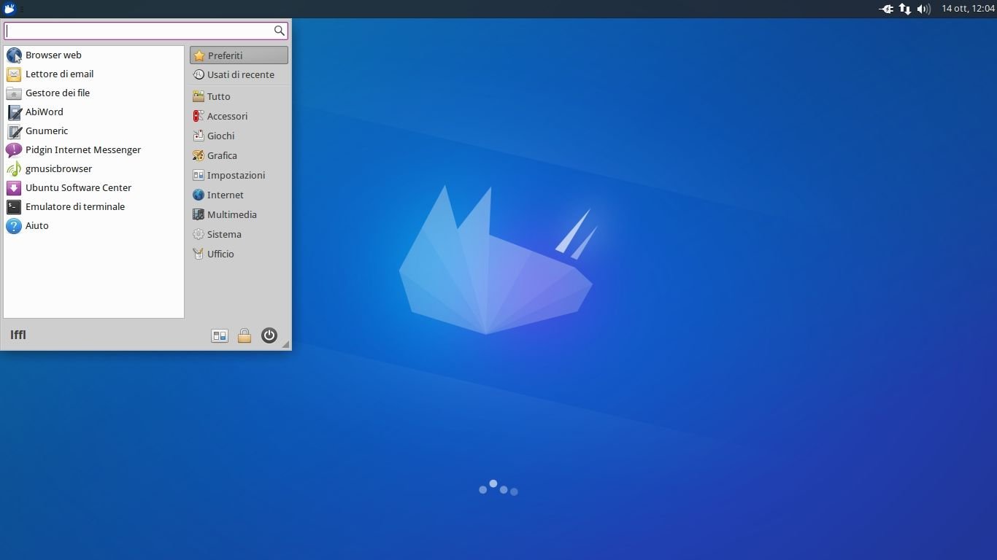The image size is (997, 560).
Task: Click the lock screen padlock icon
Action: coord(245,335)
